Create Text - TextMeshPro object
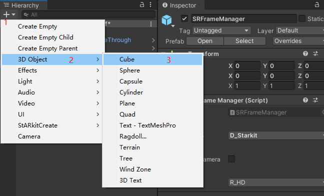The image size is (324, 196). click(x=152, y=125)
